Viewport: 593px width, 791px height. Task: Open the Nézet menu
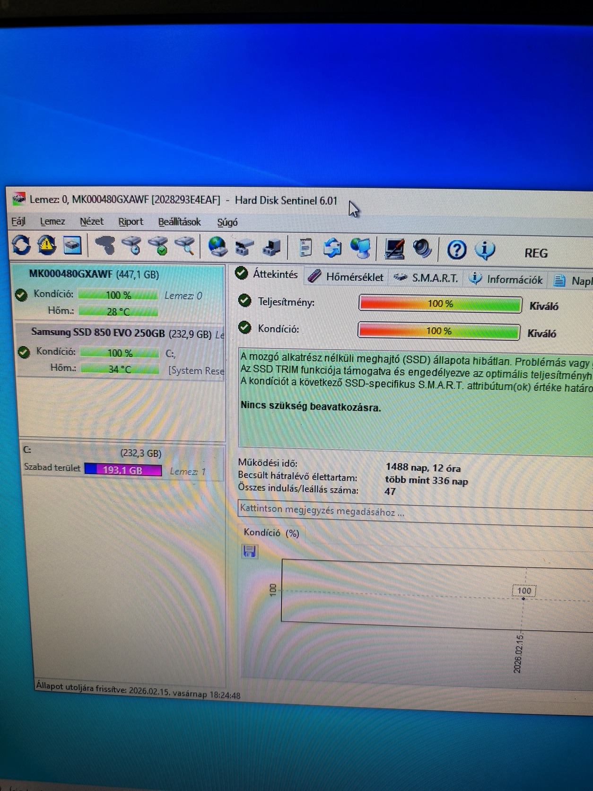(92, 221)
